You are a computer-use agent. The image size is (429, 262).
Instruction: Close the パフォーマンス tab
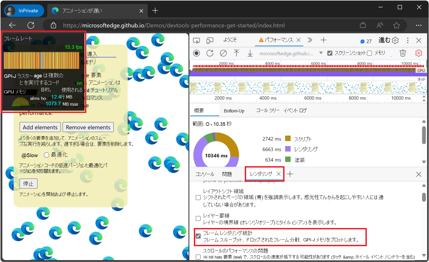tap(298, 40)
